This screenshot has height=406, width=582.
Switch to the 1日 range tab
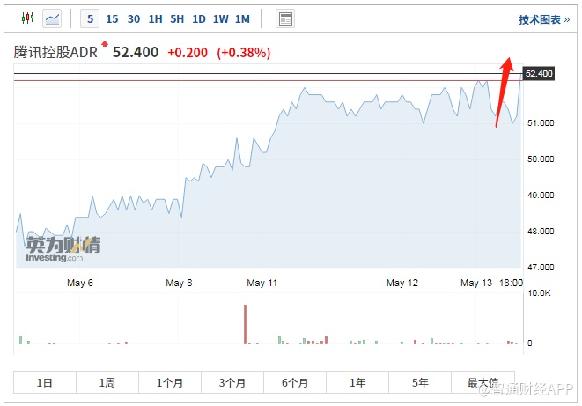(x=45, y=382)
